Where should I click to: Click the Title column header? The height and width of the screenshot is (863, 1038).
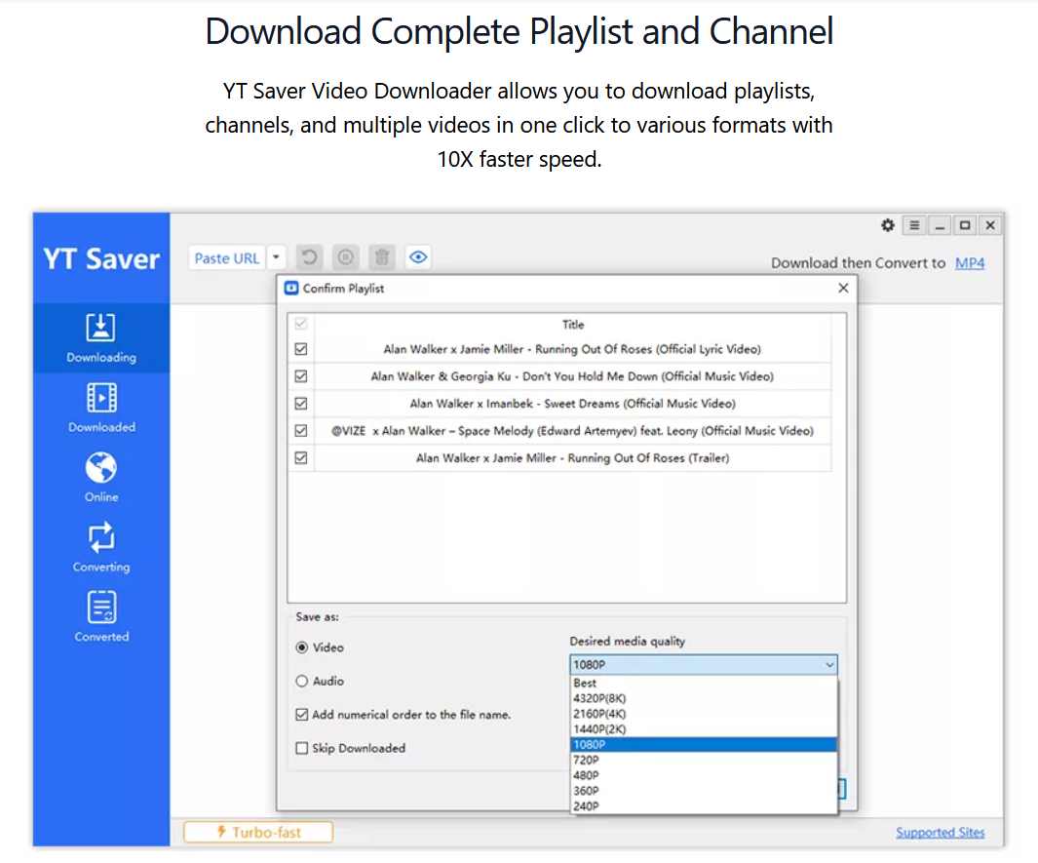[x=573, y=325]
